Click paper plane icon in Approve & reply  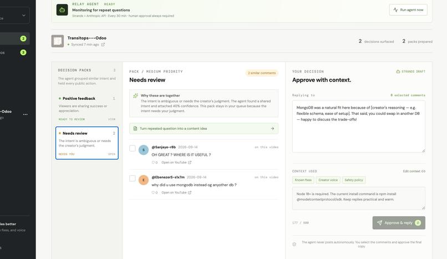coord(379,223)
